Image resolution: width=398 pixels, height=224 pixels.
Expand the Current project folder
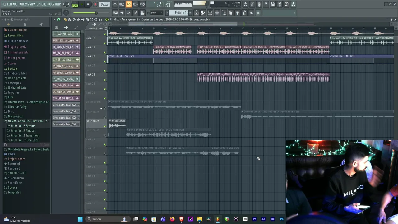click(17, 30)
